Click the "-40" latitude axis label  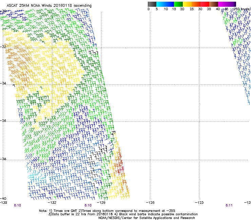tap(3, 199)
